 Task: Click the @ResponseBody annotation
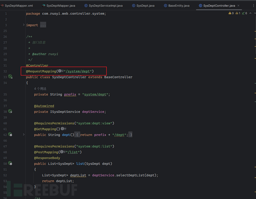[47, 158]
